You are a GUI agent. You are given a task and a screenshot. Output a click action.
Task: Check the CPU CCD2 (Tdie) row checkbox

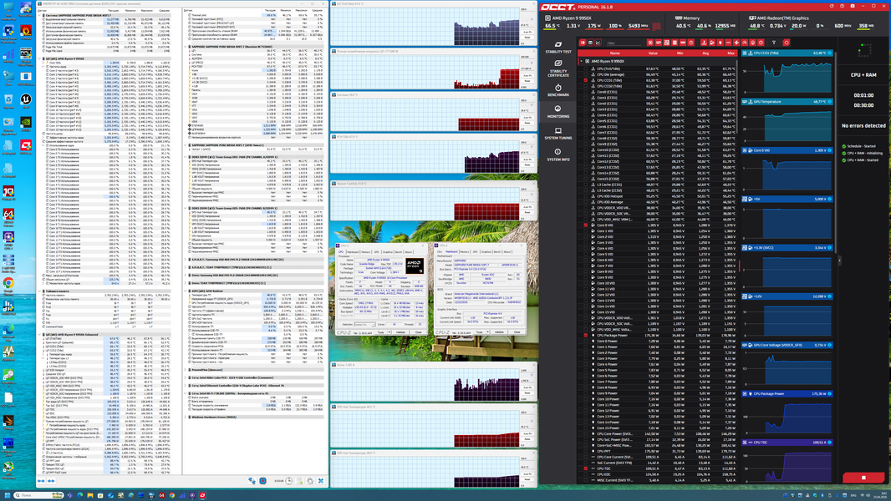[x=586, y=86]
